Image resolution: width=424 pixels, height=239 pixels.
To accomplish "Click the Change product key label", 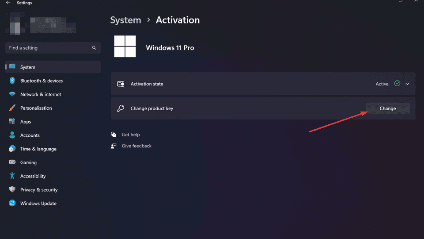I will (151, 108).
